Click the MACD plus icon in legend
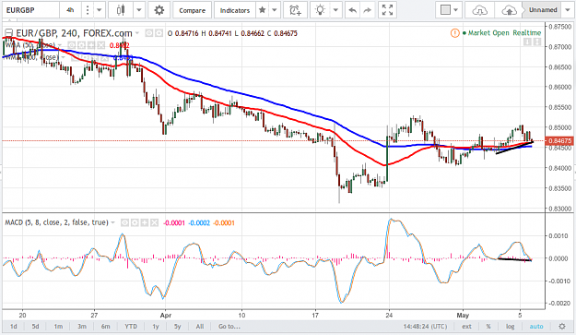Viewport: 576px width, 335px height. [x=145, y=222]
